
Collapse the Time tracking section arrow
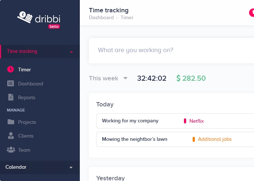(71, 52)
